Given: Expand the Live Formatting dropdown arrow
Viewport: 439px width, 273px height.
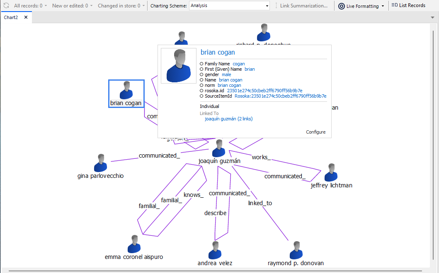Looking at the screenshot, I should pos(383,6).
